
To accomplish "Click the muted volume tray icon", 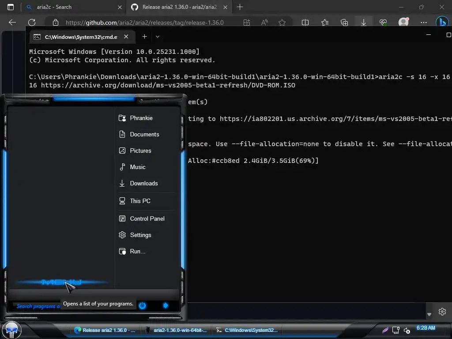I will click(x=407, y=330).
